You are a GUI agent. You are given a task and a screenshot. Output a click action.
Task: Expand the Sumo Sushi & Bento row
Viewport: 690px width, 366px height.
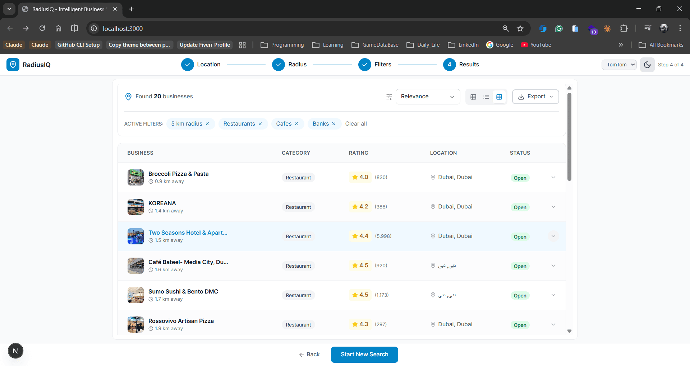[x=553, y=295]
